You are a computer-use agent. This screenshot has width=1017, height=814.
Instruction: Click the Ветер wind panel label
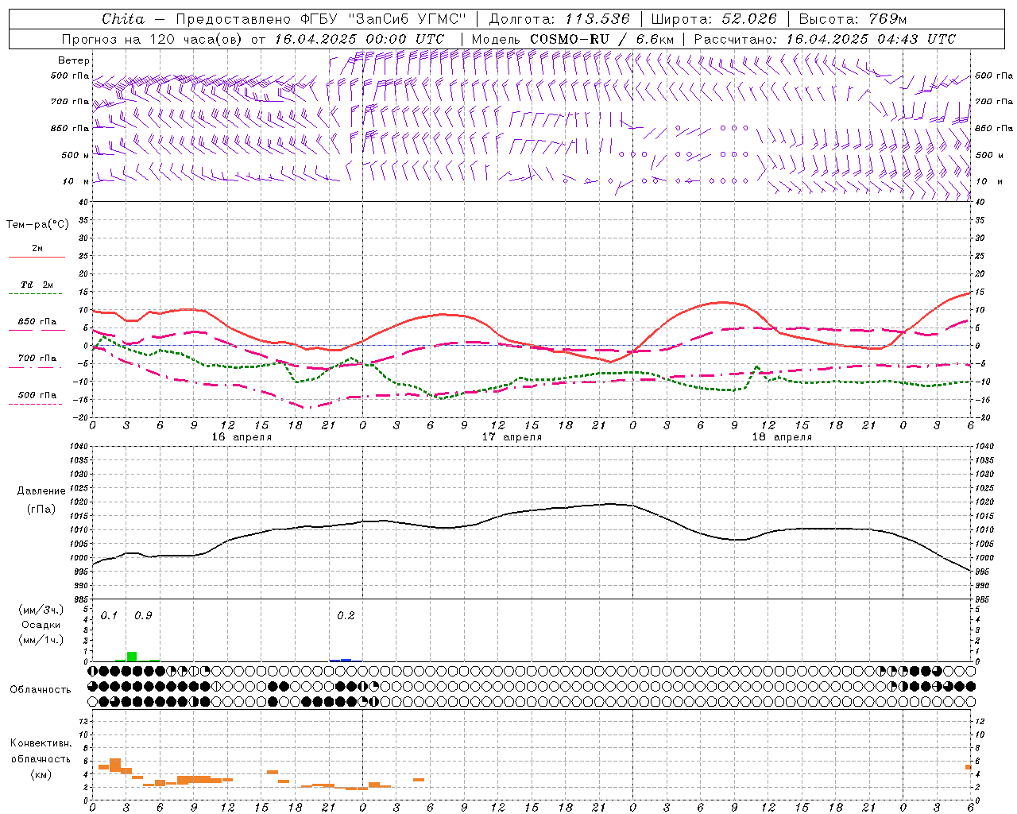pyautogui.click(x=74, y=60)
